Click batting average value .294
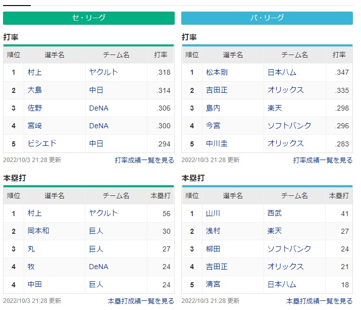361x310 pixels. point(164,144)
